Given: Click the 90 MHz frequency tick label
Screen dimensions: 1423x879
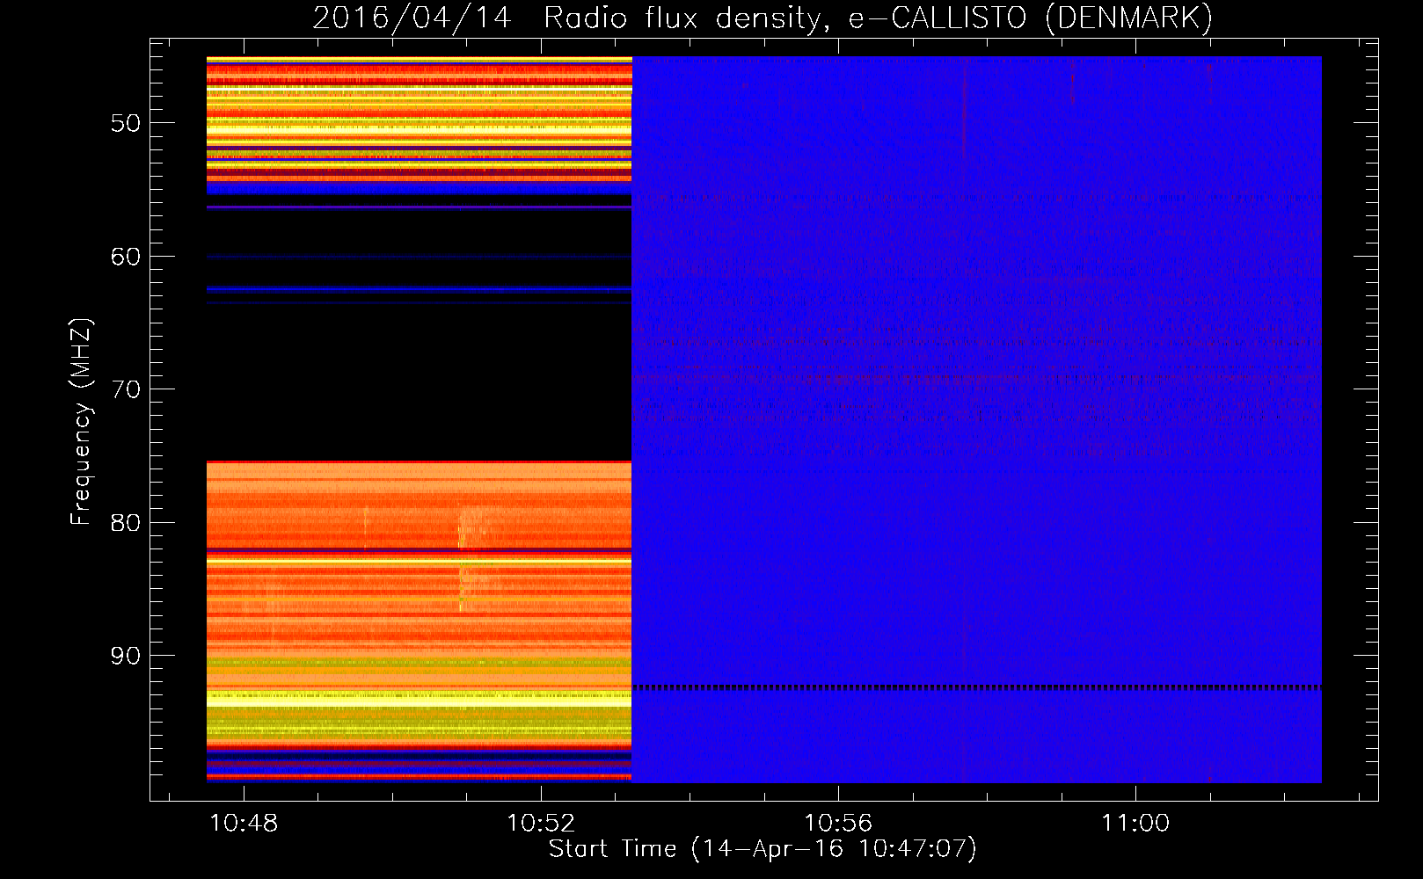Looking at the screenshot, I should coord(126,656).
